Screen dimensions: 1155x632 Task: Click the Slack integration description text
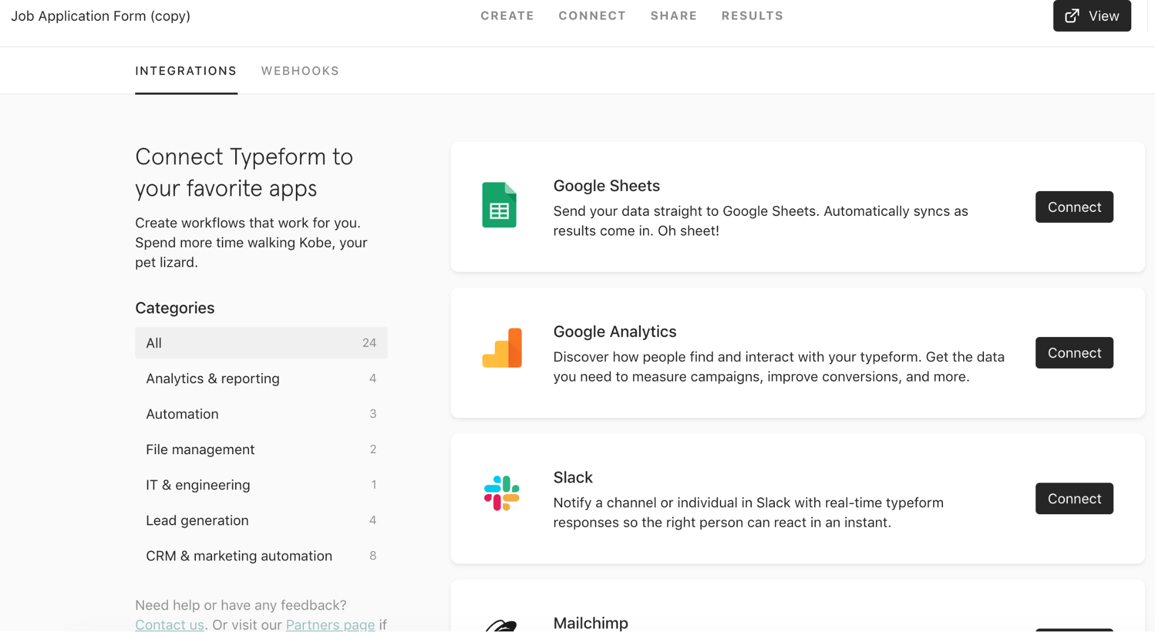point(748,513)
